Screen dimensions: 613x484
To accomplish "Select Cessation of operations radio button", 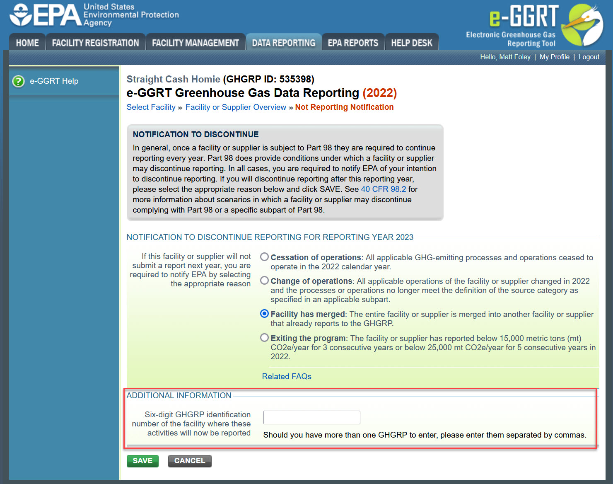I will coord(264,257).
